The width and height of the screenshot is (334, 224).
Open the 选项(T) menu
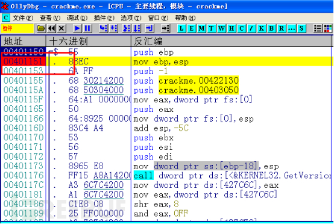tap(131, 18)
